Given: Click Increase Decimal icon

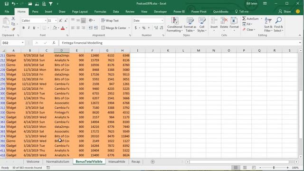Looking at the screenshot, I should click(x=156, y=28).
